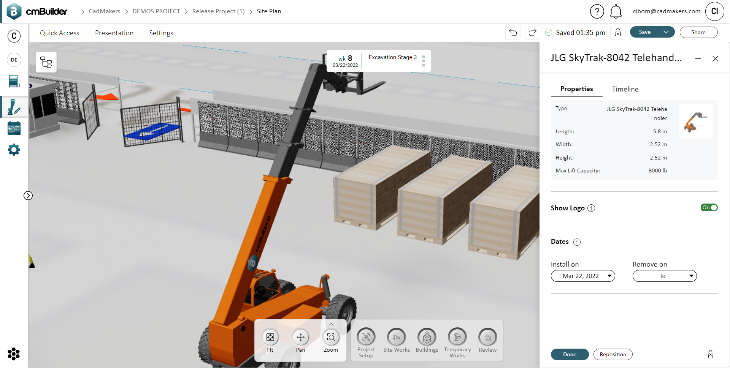The image size is (730, 368).
Task: Go to CadMakers breadcrumb
Action: pos(105,11)
